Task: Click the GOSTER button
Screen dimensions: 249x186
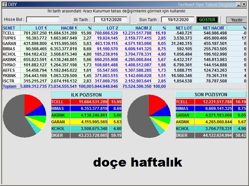Action: [207, 20]
